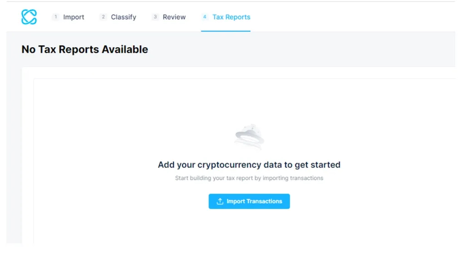Switch to the Classify step
The height and width of the screenshot is (276, 472).
coord(123,17)
